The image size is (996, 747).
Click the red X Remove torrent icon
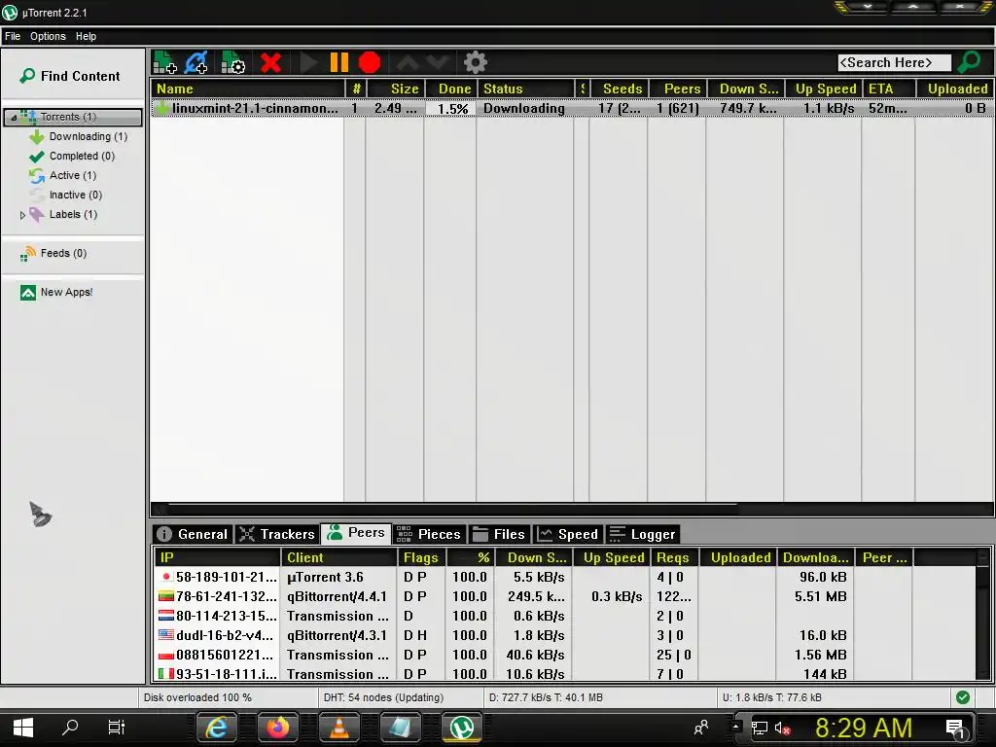[270, 62]
